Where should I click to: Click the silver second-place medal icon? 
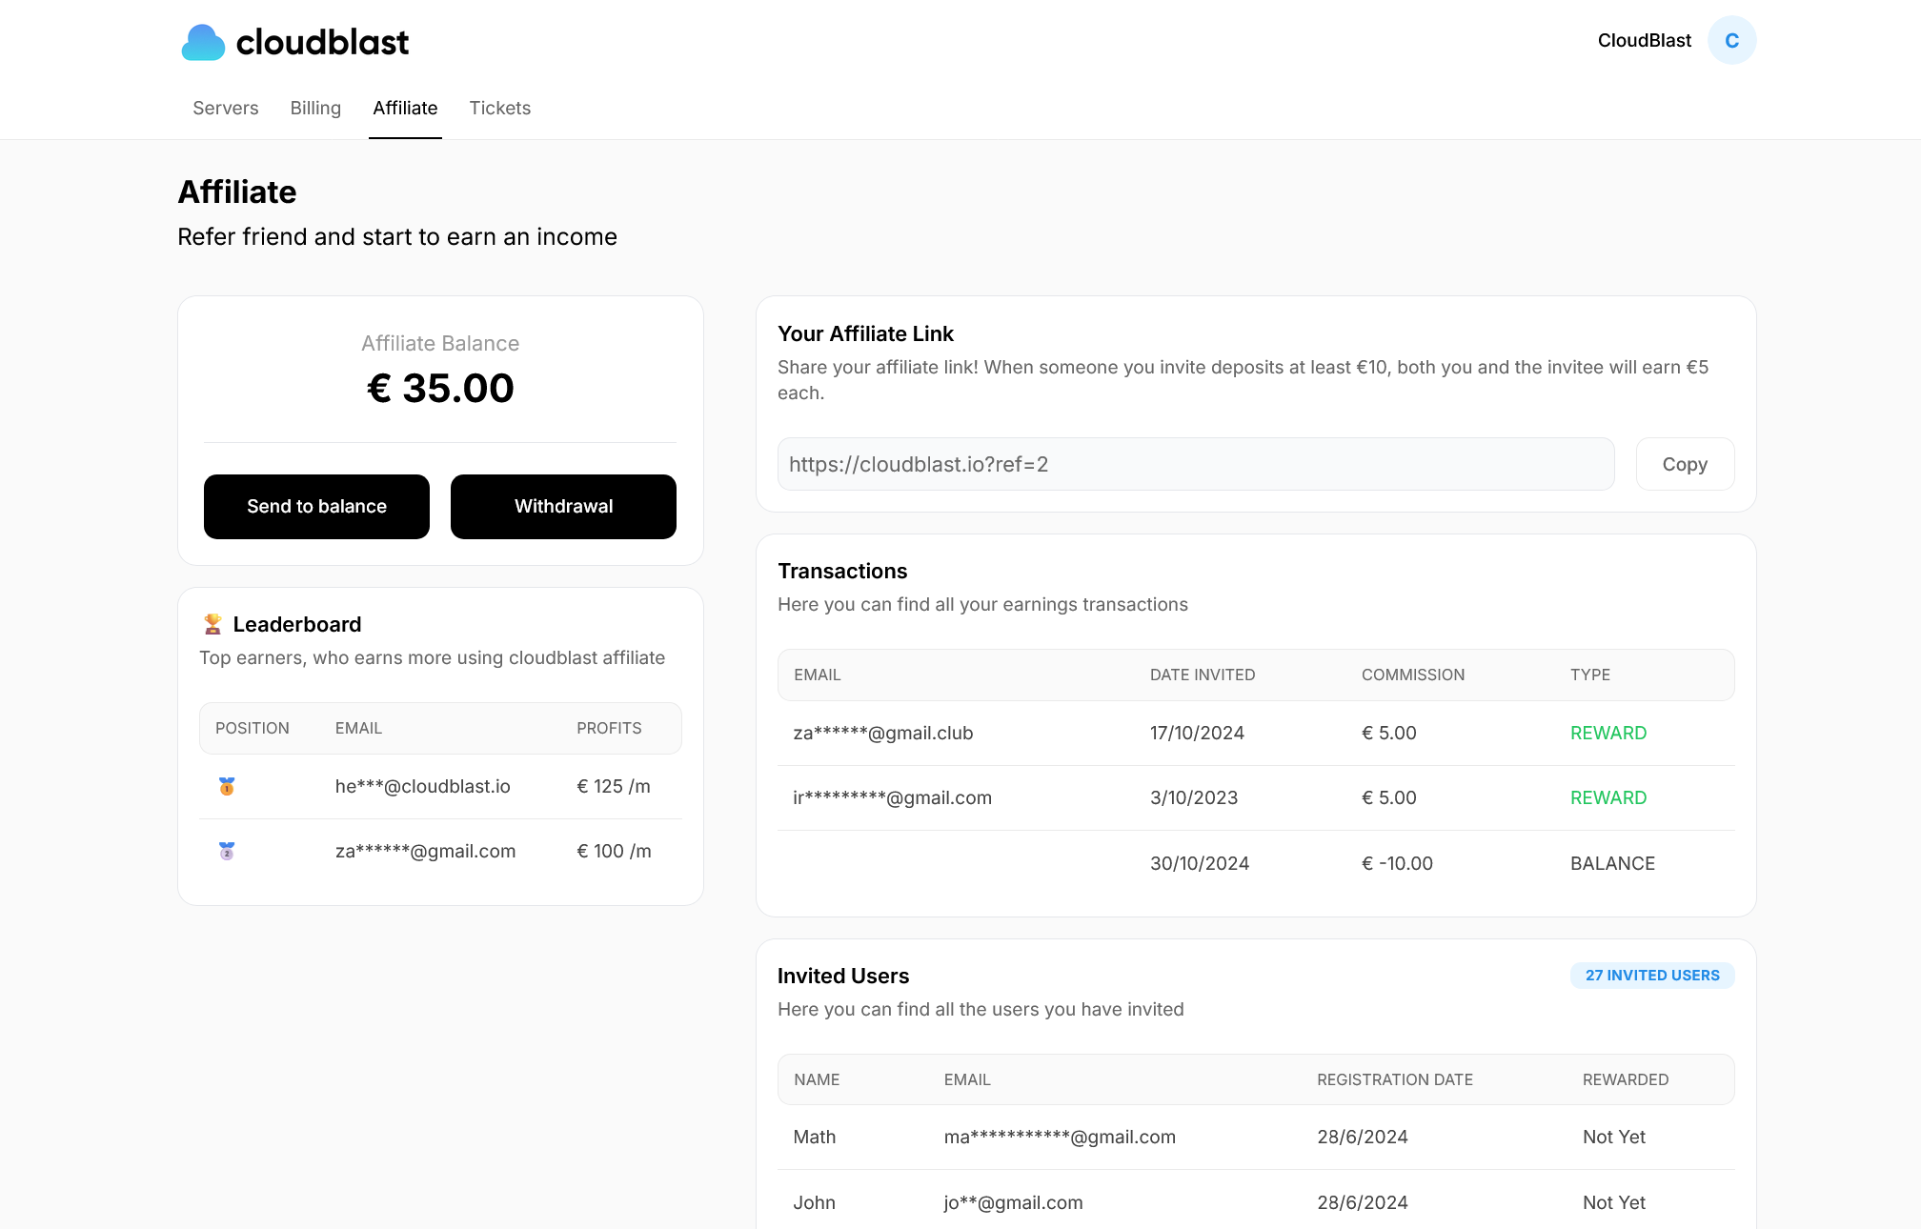227,852
